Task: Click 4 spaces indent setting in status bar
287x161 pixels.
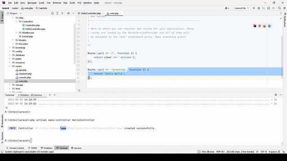Action: 273,152
